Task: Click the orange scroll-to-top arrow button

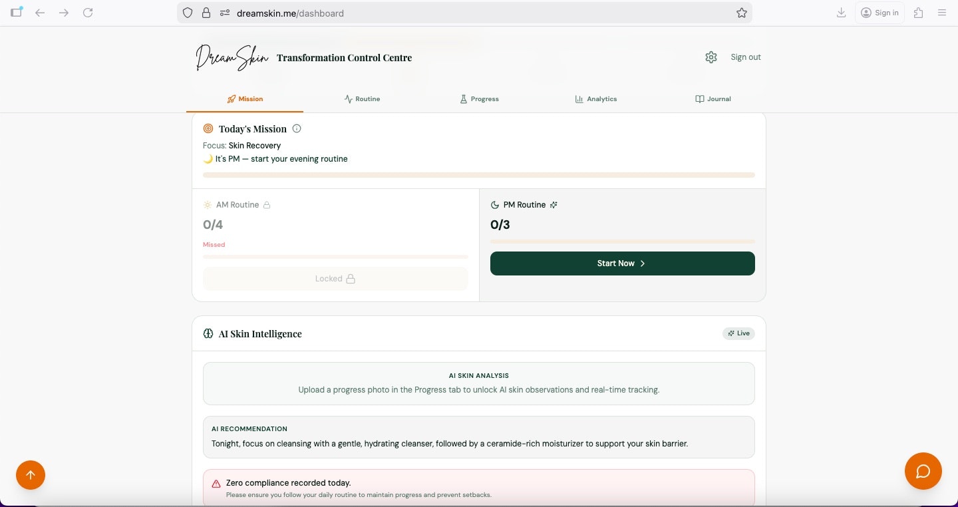Action: click(31, 475)
